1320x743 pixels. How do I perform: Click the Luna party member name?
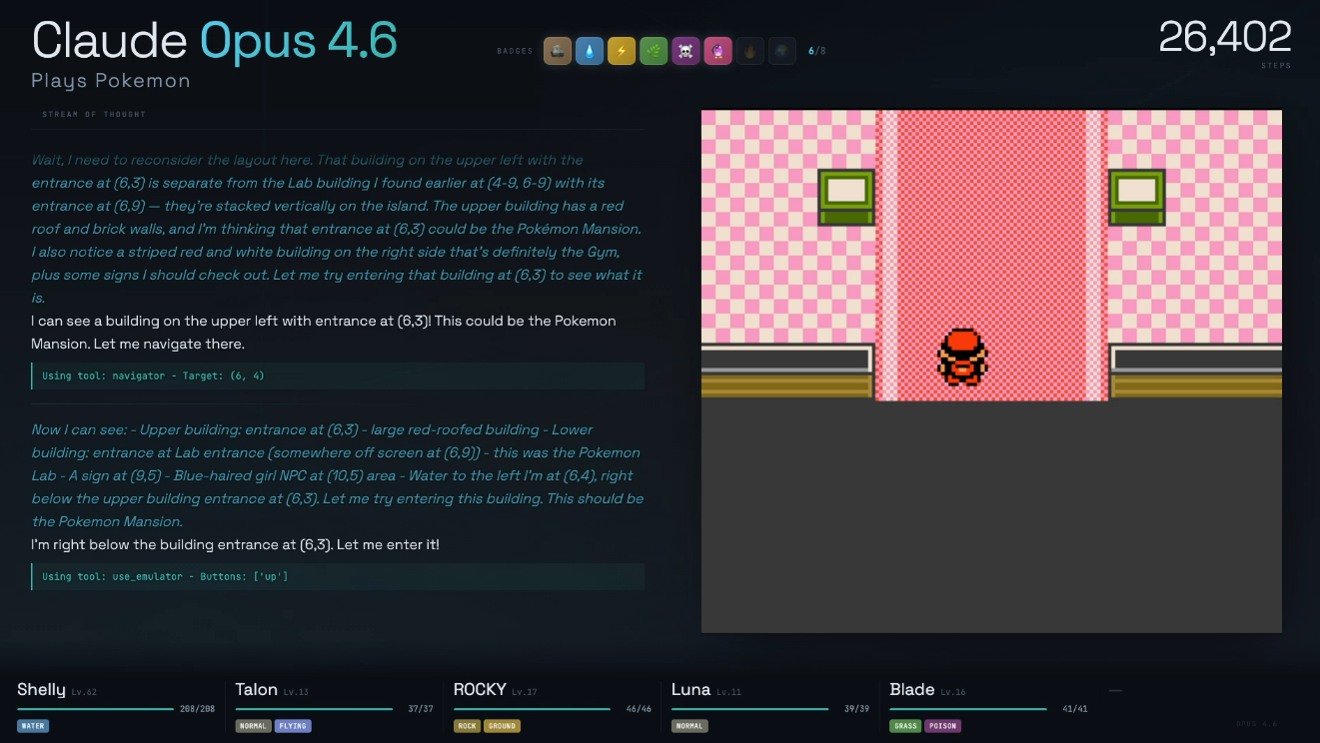pyautogui.click(x=691, y=690)
